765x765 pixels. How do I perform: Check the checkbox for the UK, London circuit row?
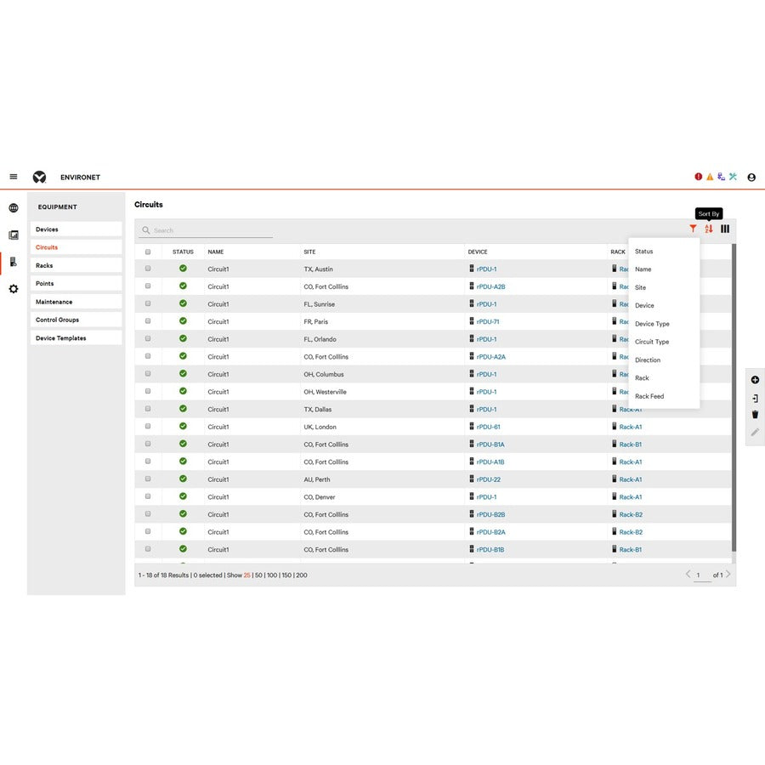(x=148, y=427)
